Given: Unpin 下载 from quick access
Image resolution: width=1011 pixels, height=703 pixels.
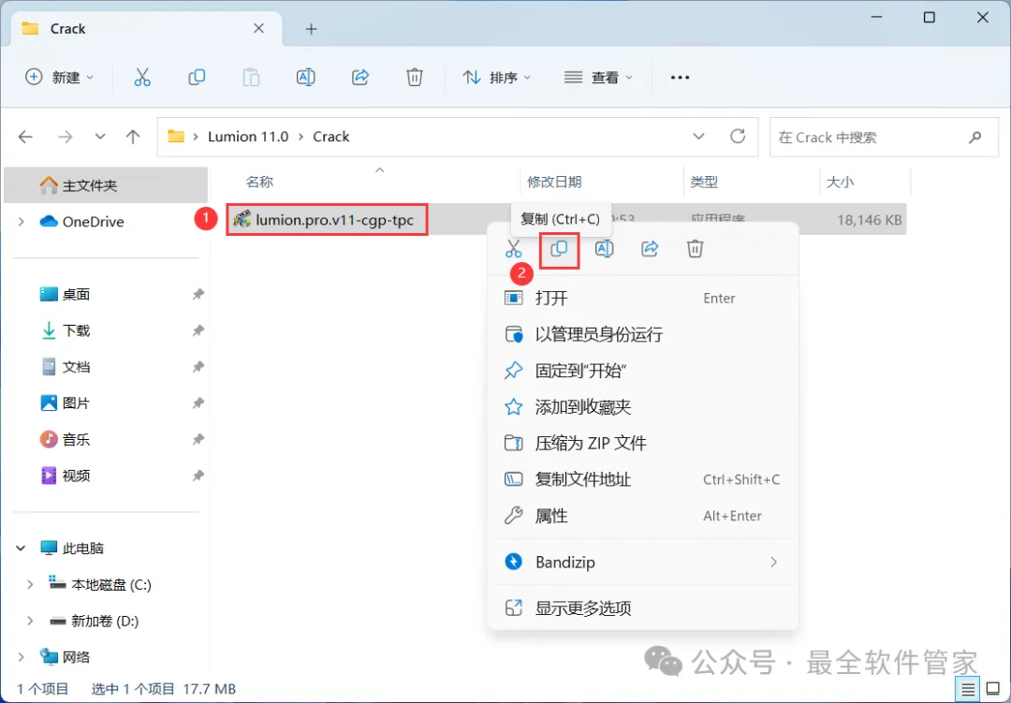Looking at the screenshot, I should (198, 330).
